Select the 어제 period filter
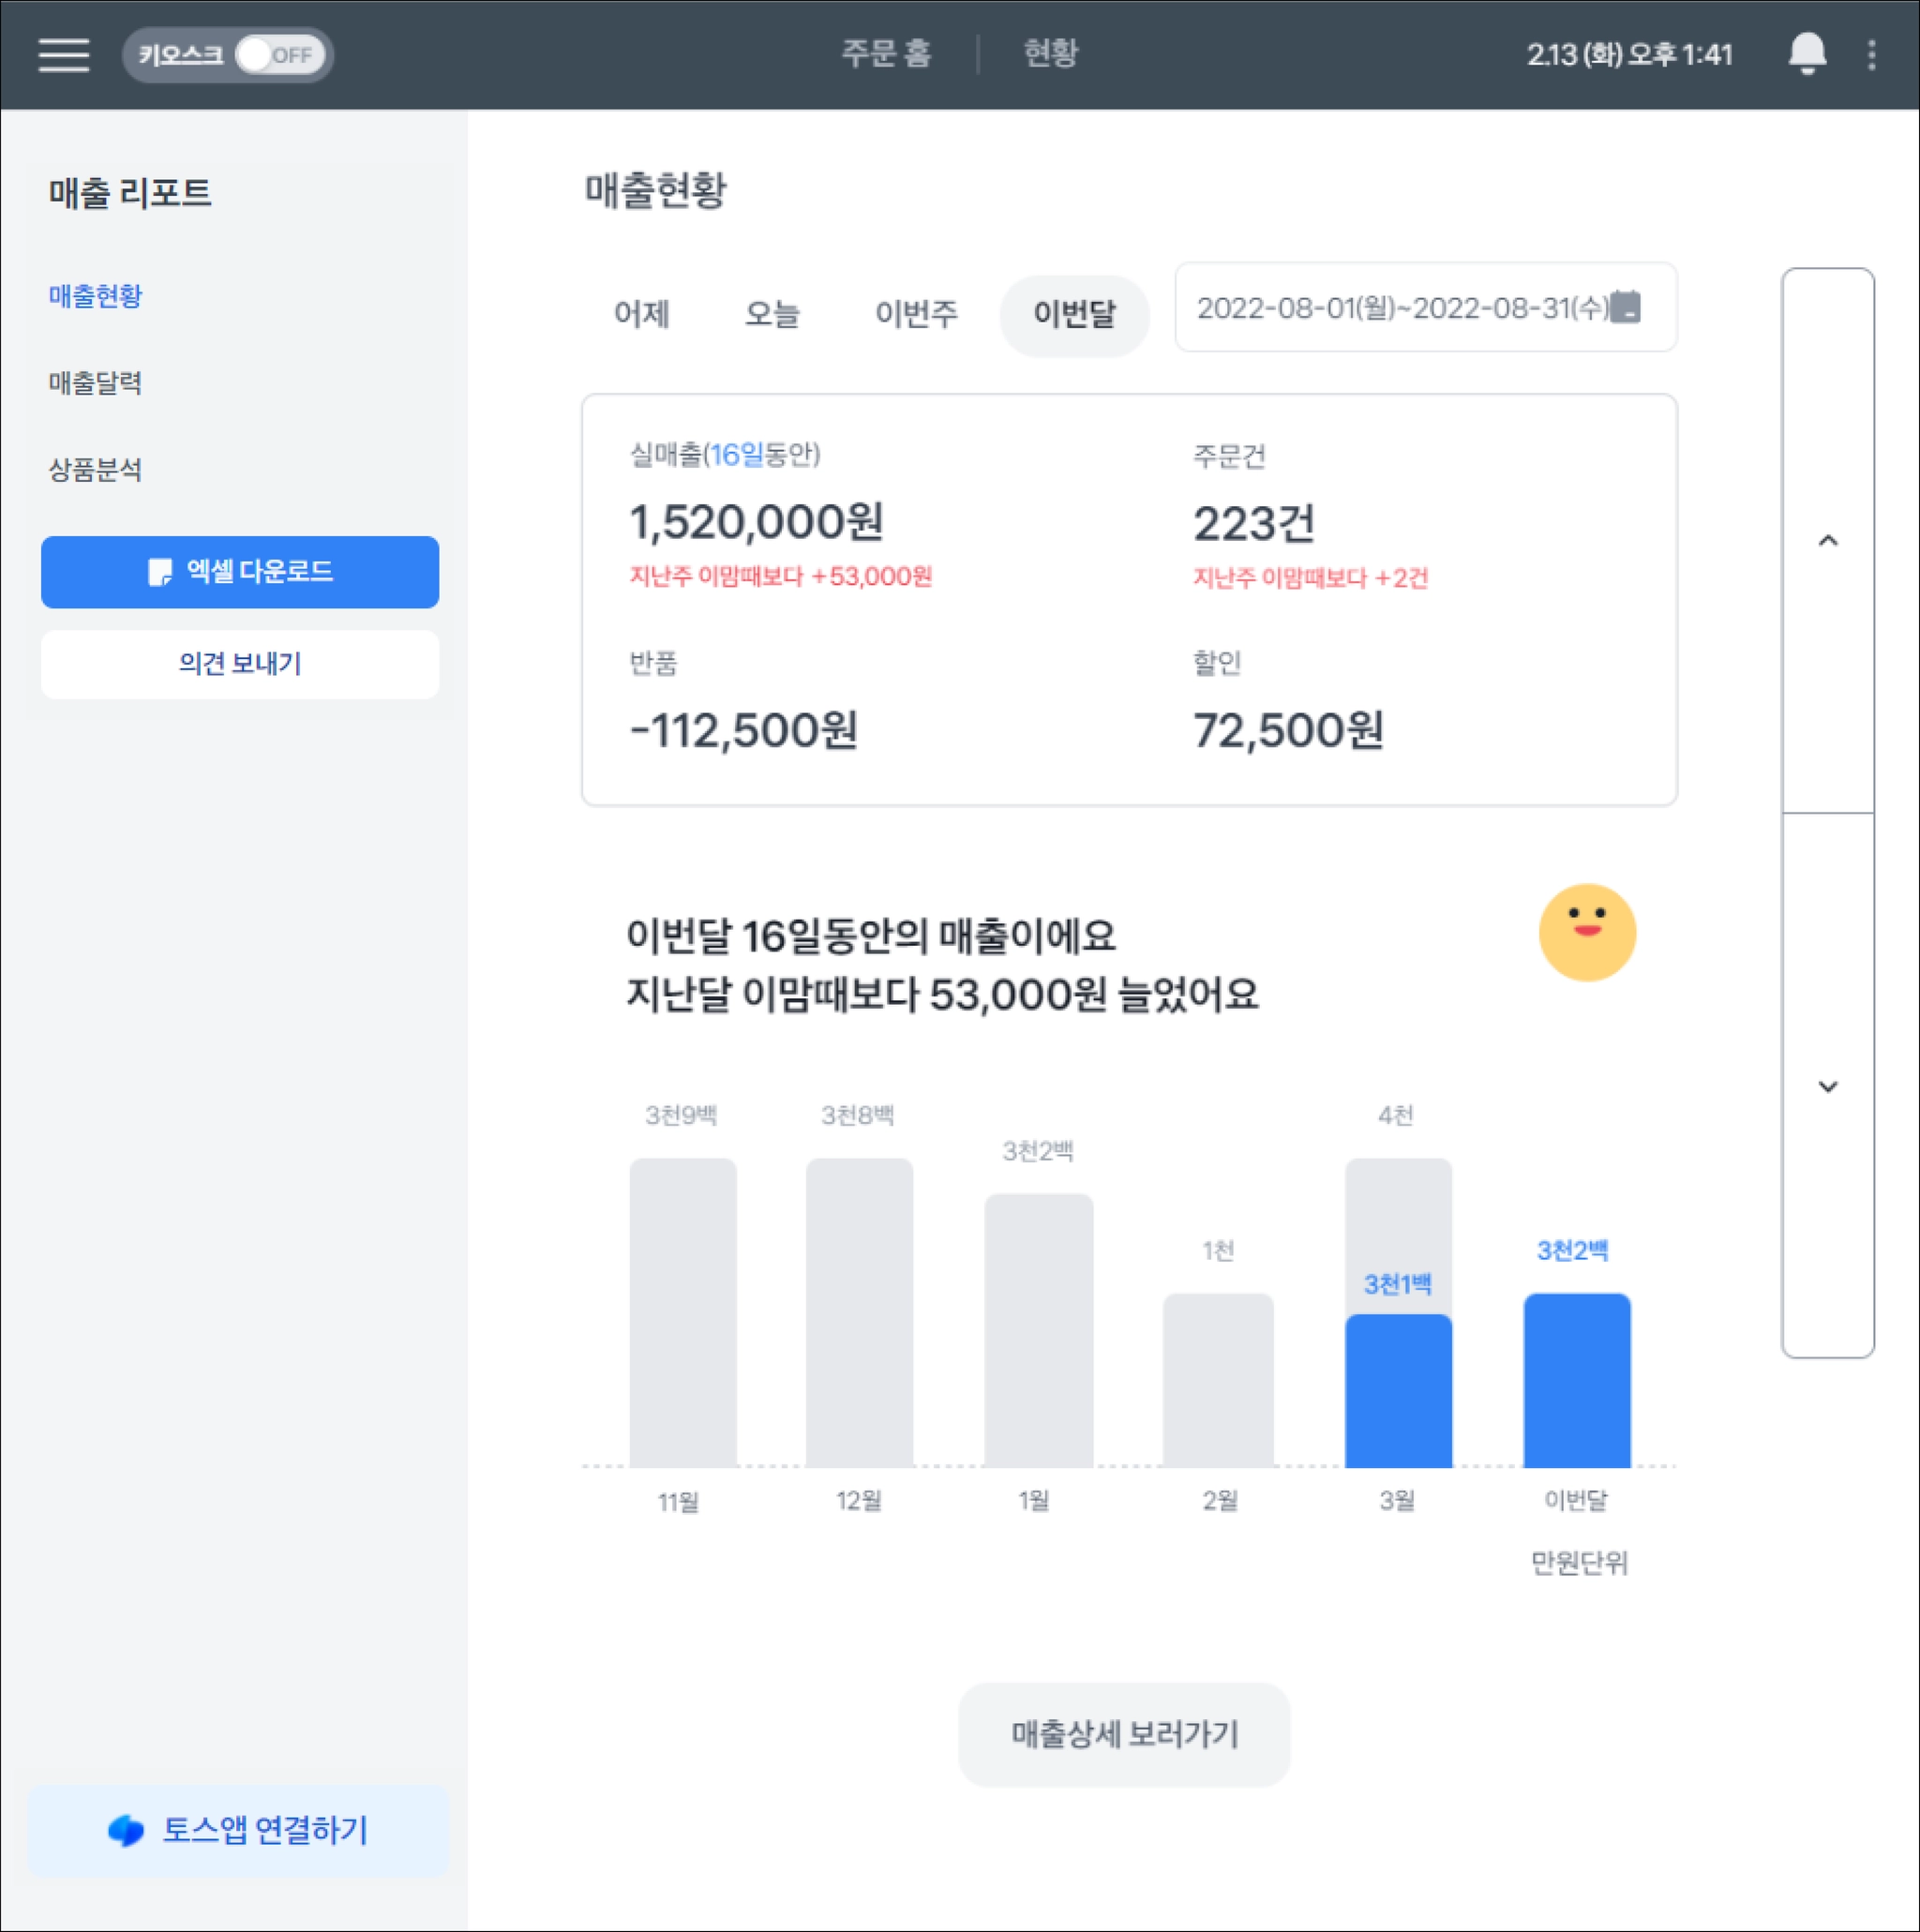 click(x=641, y=314)
